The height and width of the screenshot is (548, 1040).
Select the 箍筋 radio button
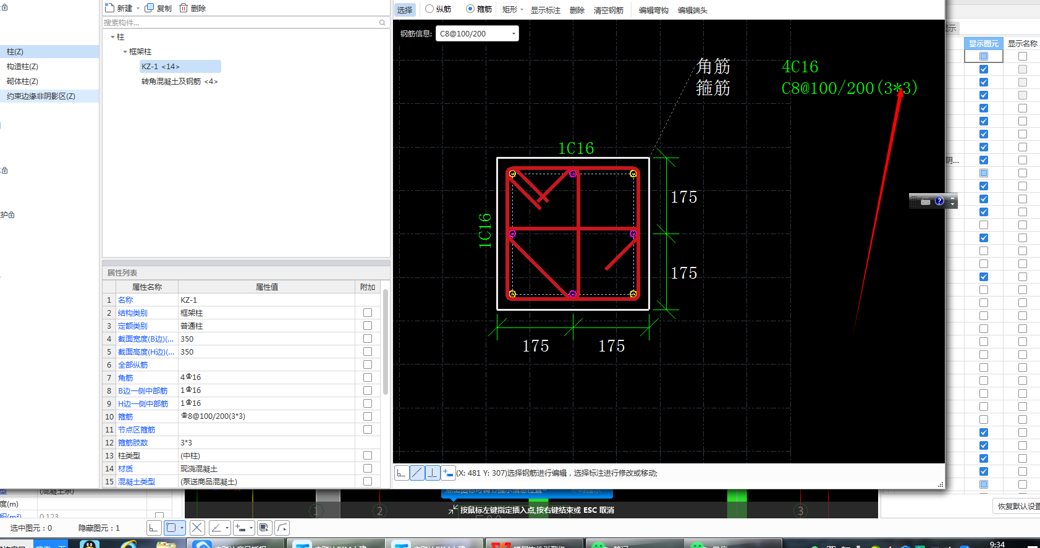click(x=470, y=9)
